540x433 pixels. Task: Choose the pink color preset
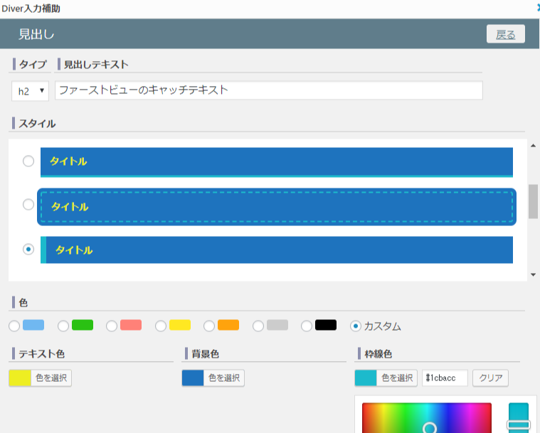pyautogui.click(x=112, y=326)
